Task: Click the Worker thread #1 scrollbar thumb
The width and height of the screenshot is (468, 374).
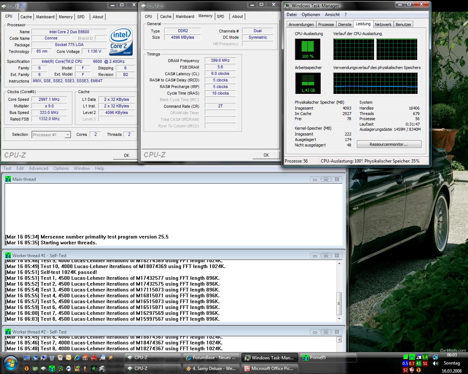Action: [x=339, y=304]
